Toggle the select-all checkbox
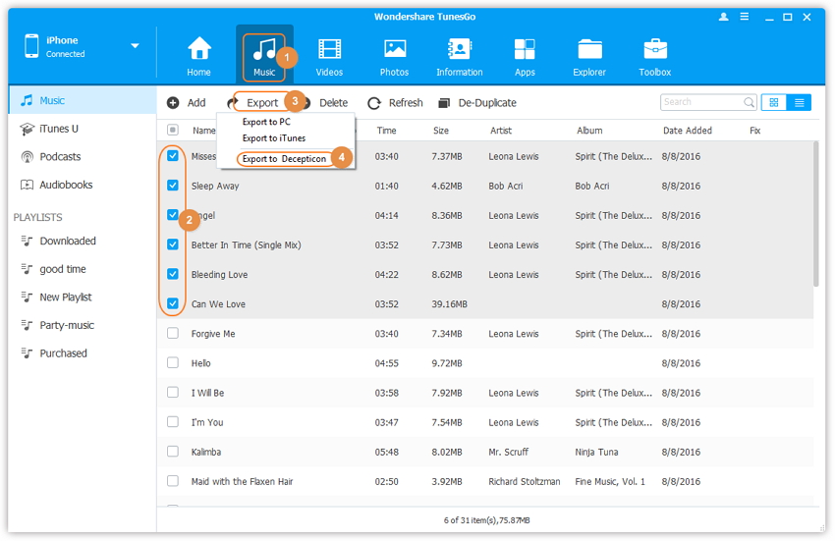Image resolution: width=835 pixels, height=541 pixels. 173,130
